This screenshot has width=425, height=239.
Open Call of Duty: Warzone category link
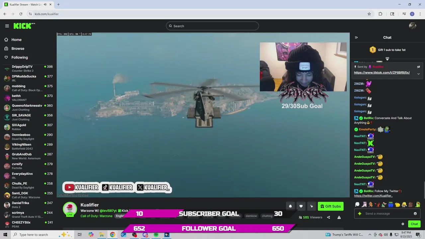tap(96, 216)
